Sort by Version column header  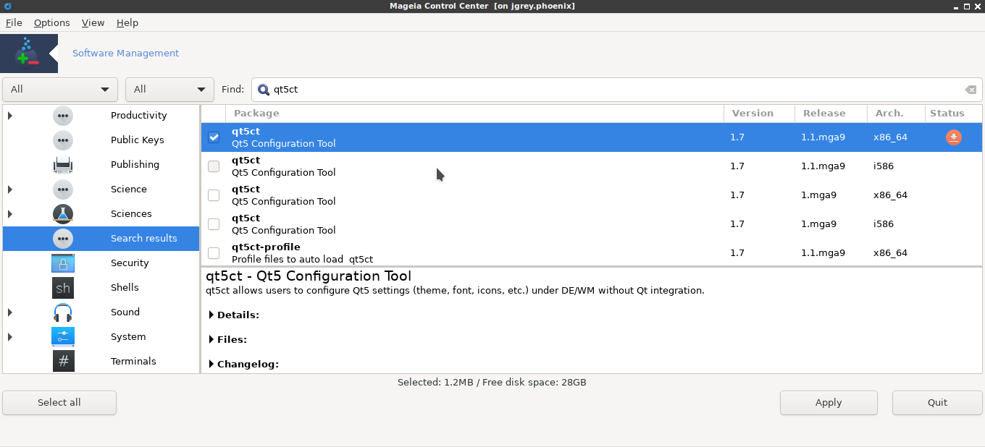point(759,114)
